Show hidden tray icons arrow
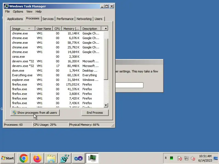This screenshot has height=164, width=219. [x=166, y=158]
